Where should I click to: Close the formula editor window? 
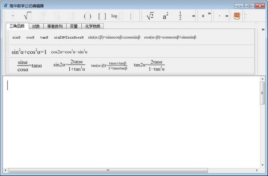(260, 6)
